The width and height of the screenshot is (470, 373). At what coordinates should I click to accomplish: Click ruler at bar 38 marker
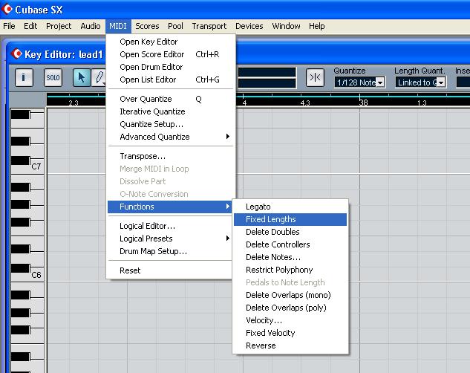(363, 103)
